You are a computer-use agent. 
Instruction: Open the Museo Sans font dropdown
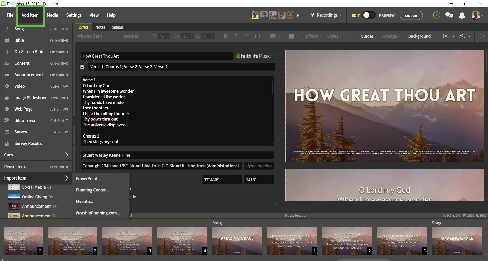click(99, 36)
